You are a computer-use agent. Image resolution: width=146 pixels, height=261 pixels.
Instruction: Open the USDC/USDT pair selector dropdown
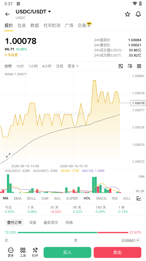point(33,12)
